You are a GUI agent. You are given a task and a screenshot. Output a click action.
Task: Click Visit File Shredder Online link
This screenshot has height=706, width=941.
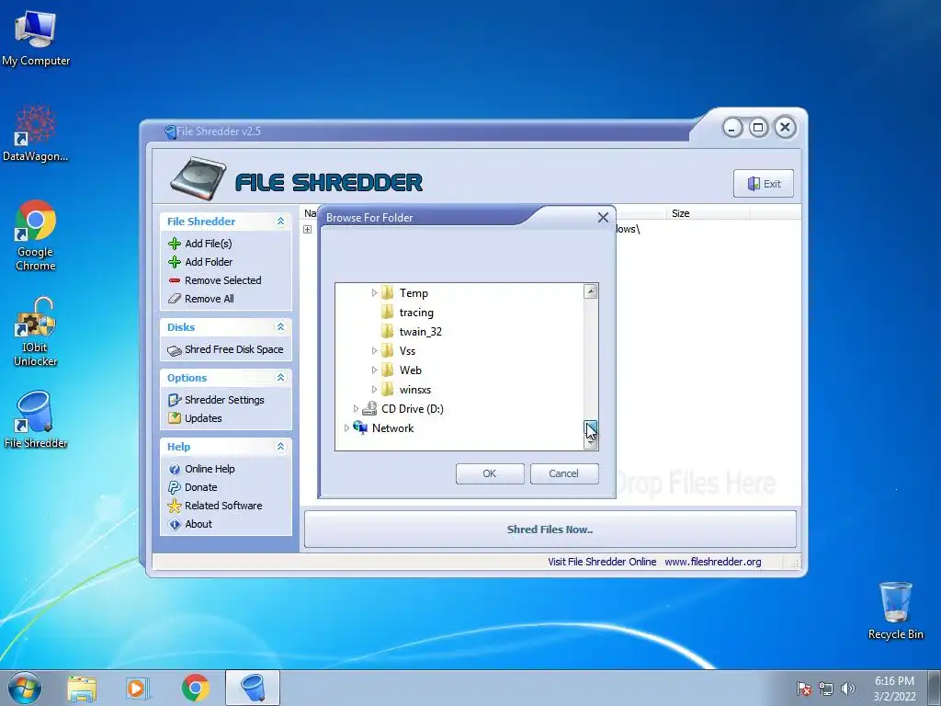click(602, 562)
